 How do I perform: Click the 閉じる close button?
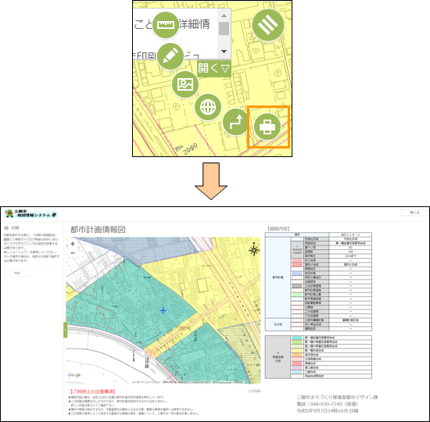coord(414,213)
